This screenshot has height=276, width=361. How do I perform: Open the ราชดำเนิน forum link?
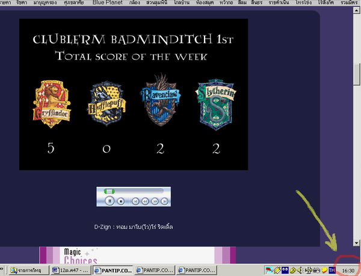(x=279, y=2)
